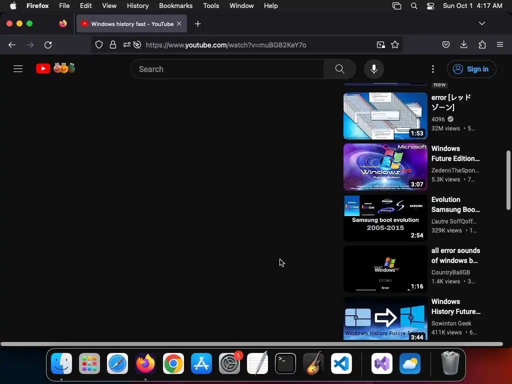Image resolution: width=512 pixels, height=384 pixels.
Task: Click the Windows History Future... title
Action: click(456, 306)
